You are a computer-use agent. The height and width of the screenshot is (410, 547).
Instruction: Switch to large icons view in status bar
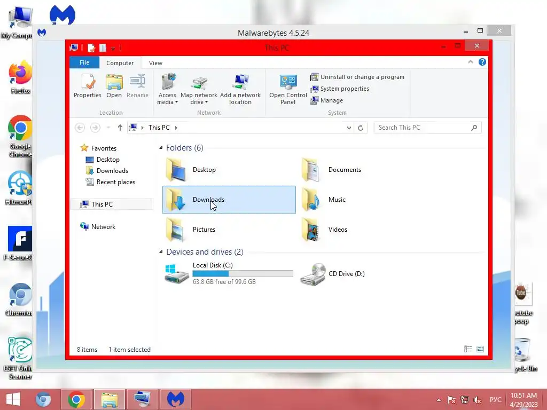pos(480,349)
